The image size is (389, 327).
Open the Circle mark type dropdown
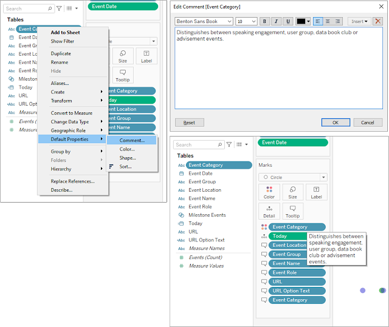point(293,177)
